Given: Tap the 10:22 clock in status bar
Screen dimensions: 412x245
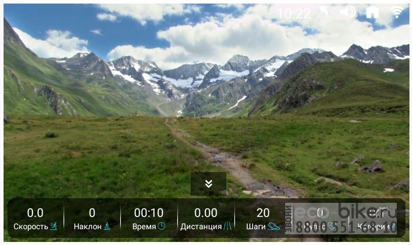Looking at the screenshot, I should (294, 13).
